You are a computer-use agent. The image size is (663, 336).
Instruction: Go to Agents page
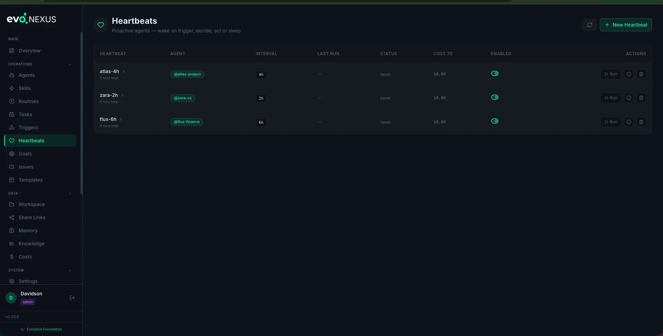click(x=40, y=75)
